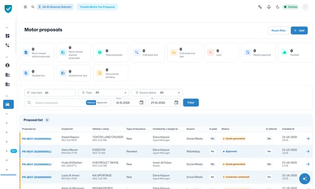
Task: Click the Customer contacted status badge
Action: tap(236, 177)
